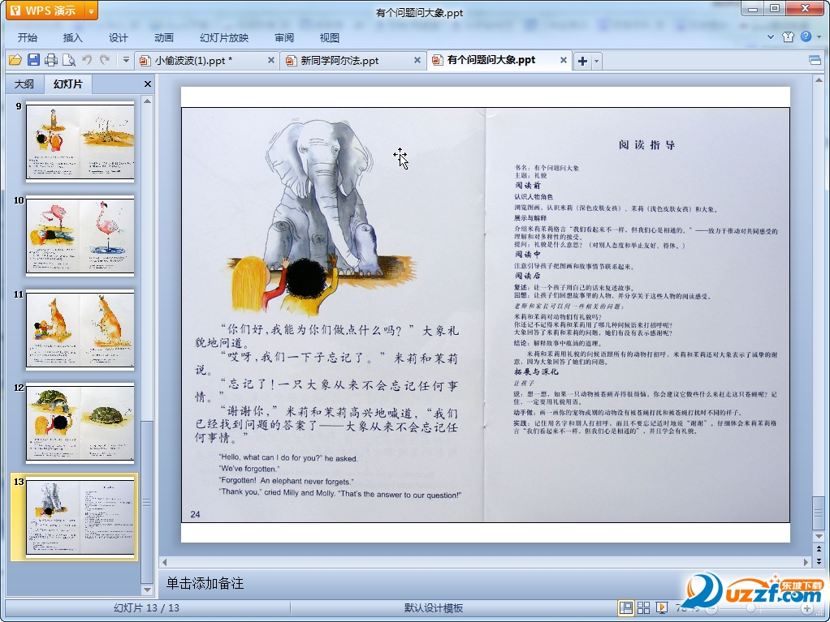The image size is (830, 622).
Task: Select slide 10 flamingo thumbnail
Action: coord(80,236)
